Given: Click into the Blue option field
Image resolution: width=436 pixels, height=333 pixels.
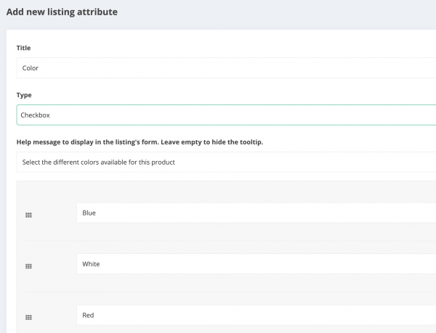Looking at the screenshot, I should 256,213.
